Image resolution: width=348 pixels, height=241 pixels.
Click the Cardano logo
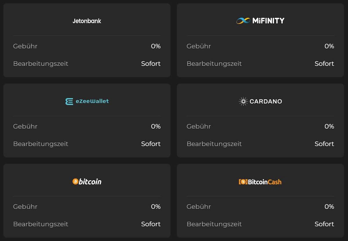(x=260, y=101)
